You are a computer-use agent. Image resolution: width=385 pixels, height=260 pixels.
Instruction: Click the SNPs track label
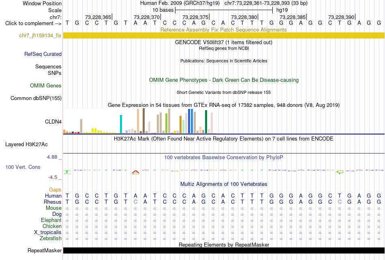(x=55, y=73)
